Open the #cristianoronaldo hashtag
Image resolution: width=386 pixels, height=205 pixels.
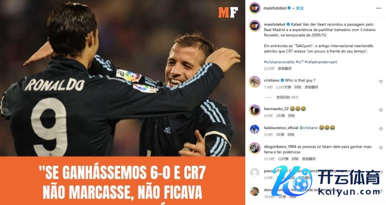click(279, 62)
